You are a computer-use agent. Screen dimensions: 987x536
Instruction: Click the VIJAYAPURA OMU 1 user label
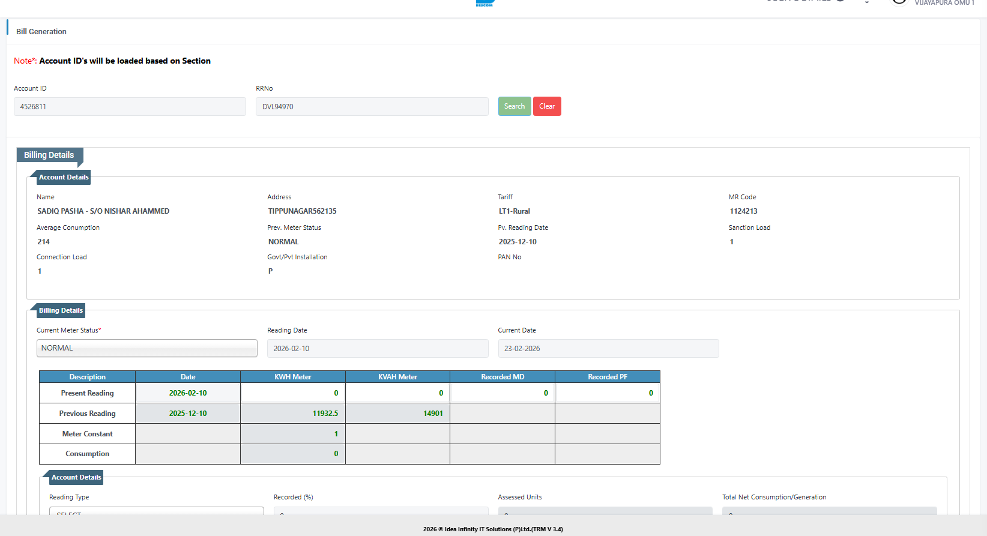tap(944, 3)
